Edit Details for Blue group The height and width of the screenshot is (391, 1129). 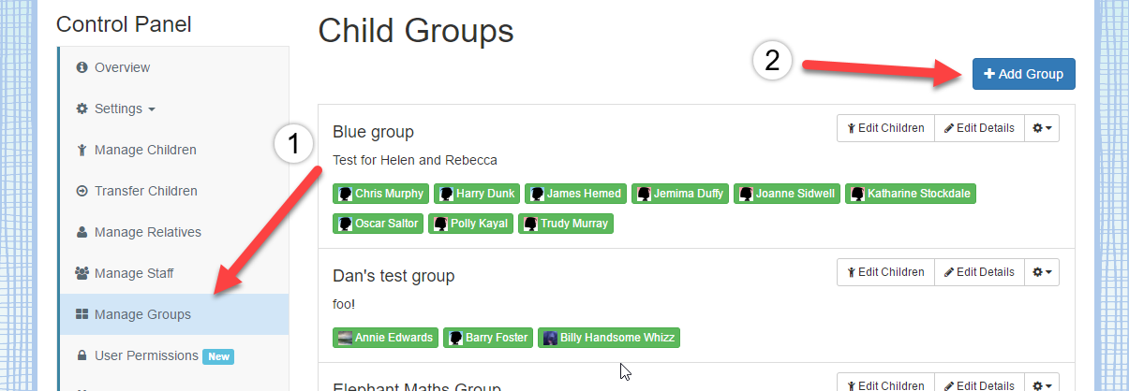tap(978, 128)
